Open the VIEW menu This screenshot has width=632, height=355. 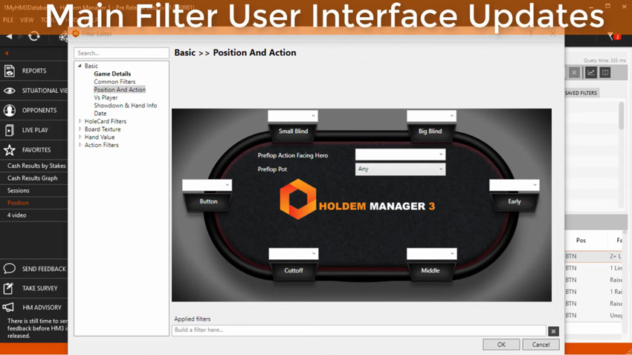[27, 20]
